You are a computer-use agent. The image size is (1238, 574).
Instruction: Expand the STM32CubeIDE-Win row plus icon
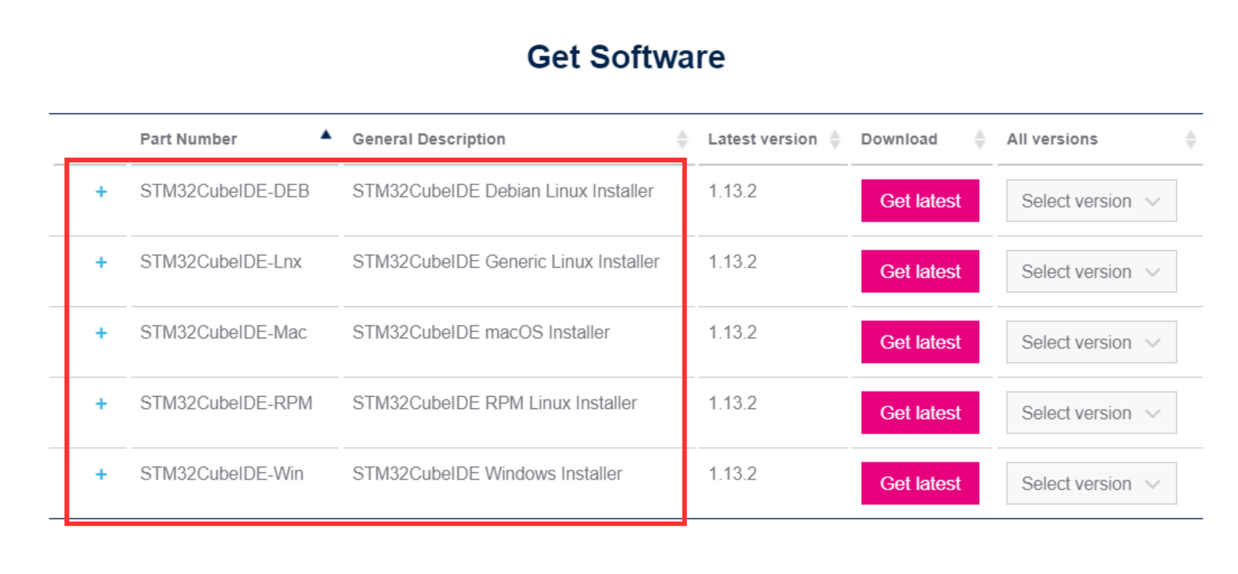101,475
